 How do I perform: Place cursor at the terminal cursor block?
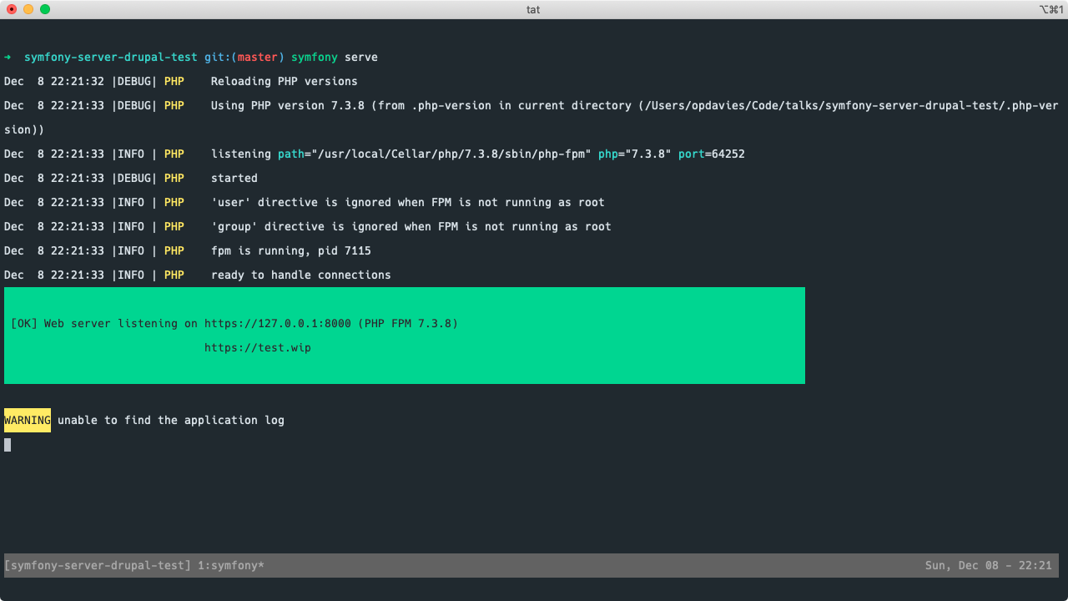coord(8,445)
